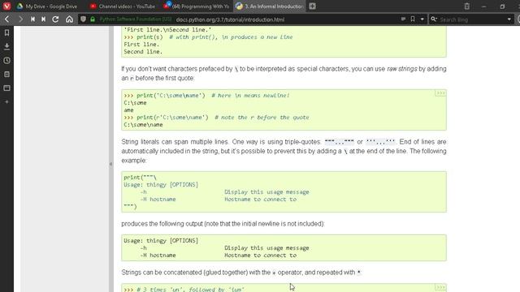Reload the current page

pyautogui.click(x=55, y=19)
